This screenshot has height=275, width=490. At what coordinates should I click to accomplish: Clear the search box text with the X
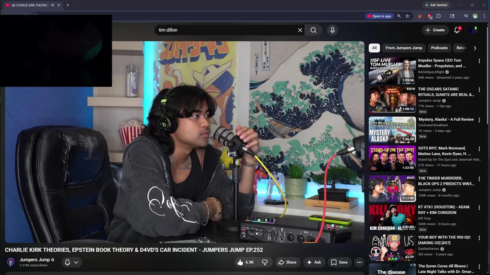(x=300, y=30)
